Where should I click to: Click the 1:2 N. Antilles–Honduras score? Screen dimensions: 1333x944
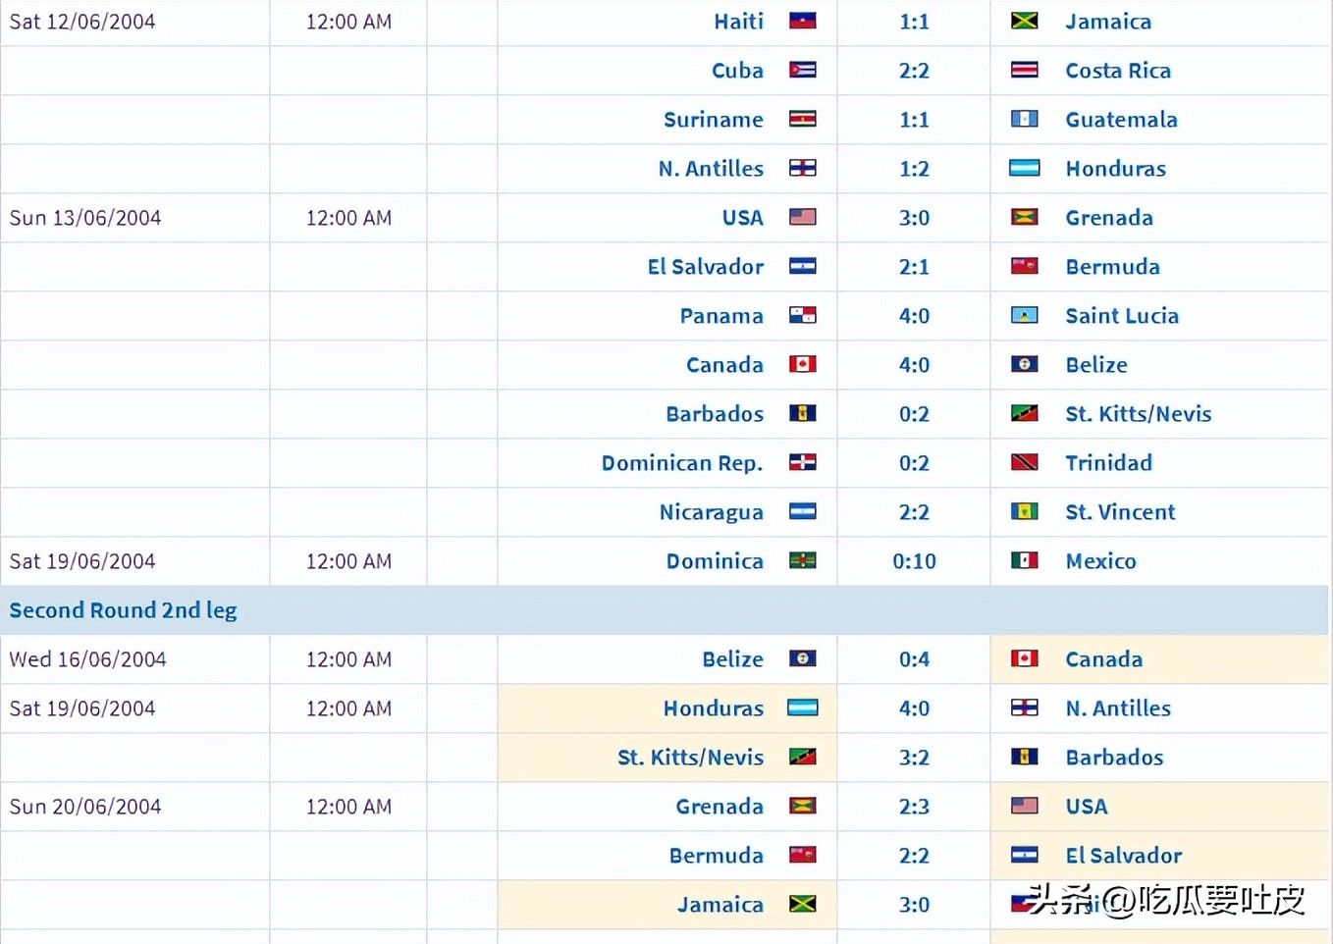[914, 169]
